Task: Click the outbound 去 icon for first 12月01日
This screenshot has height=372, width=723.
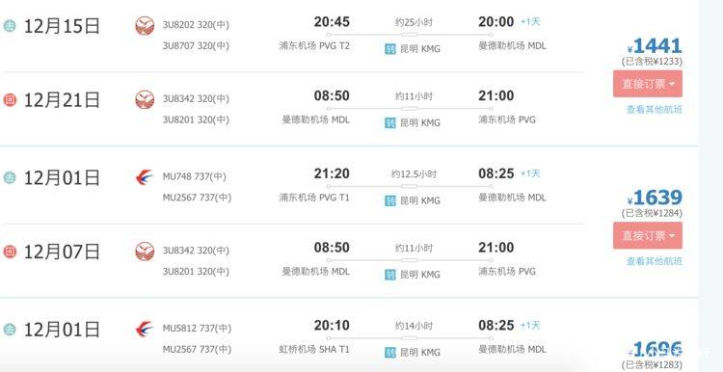Action: tap(10, 177)
